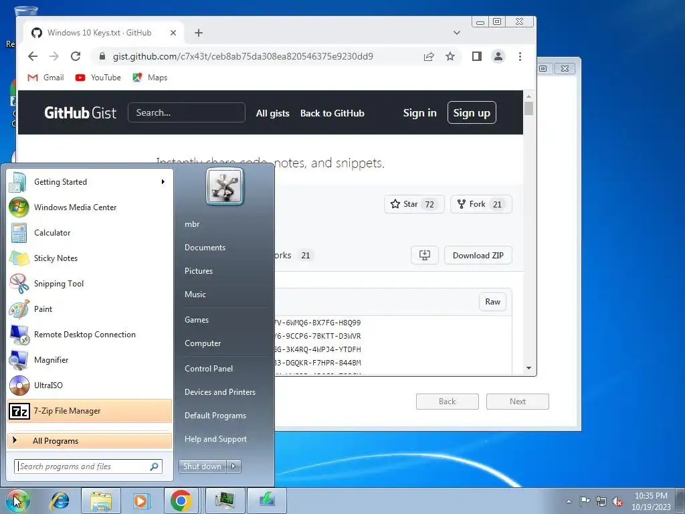Open Sticky Notes
Image resolution: width=685 pixels, height=514 pixels.
90,258
